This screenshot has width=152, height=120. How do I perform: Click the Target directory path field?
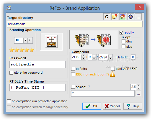[75, 24]
